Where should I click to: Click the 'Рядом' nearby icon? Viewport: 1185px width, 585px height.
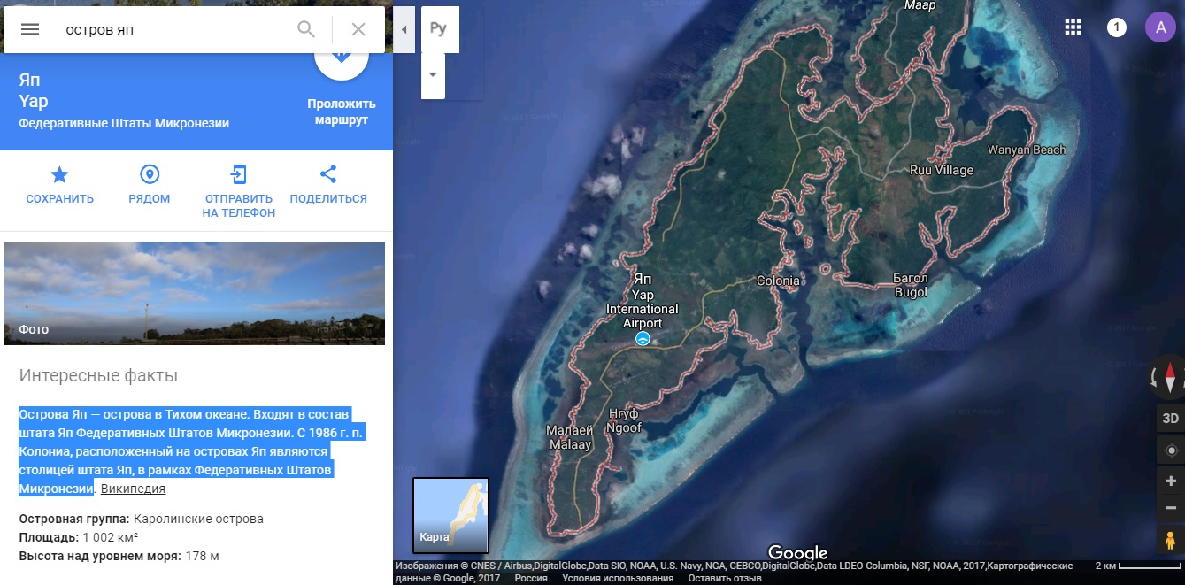click(x=149, y=174)
